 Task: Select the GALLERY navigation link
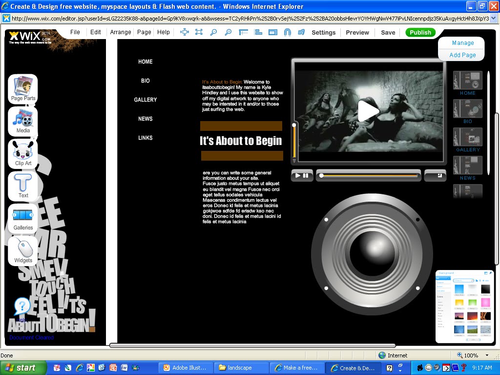(146, 100)
